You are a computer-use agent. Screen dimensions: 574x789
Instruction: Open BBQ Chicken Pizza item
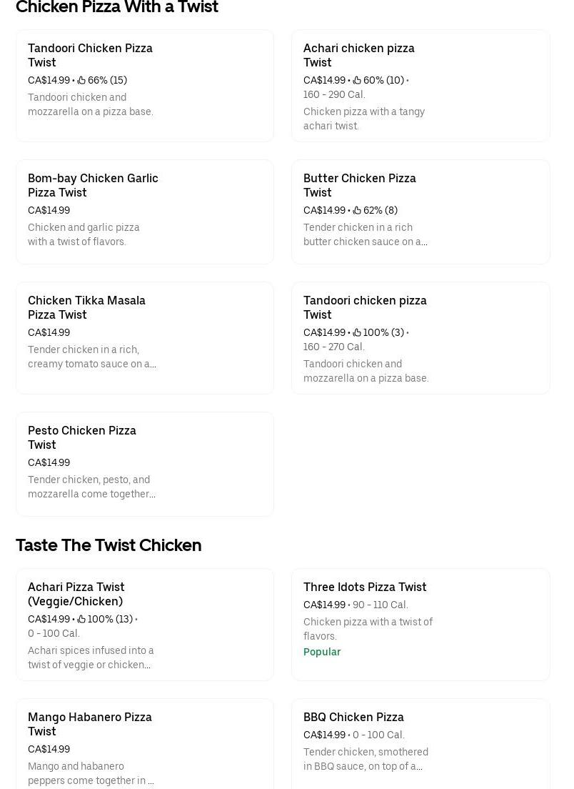click(353, 717)
